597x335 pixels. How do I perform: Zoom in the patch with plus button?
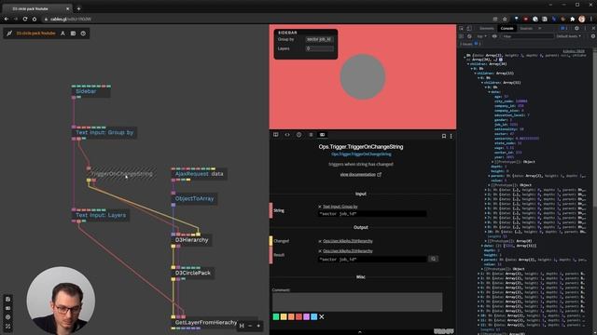(258, 326)
